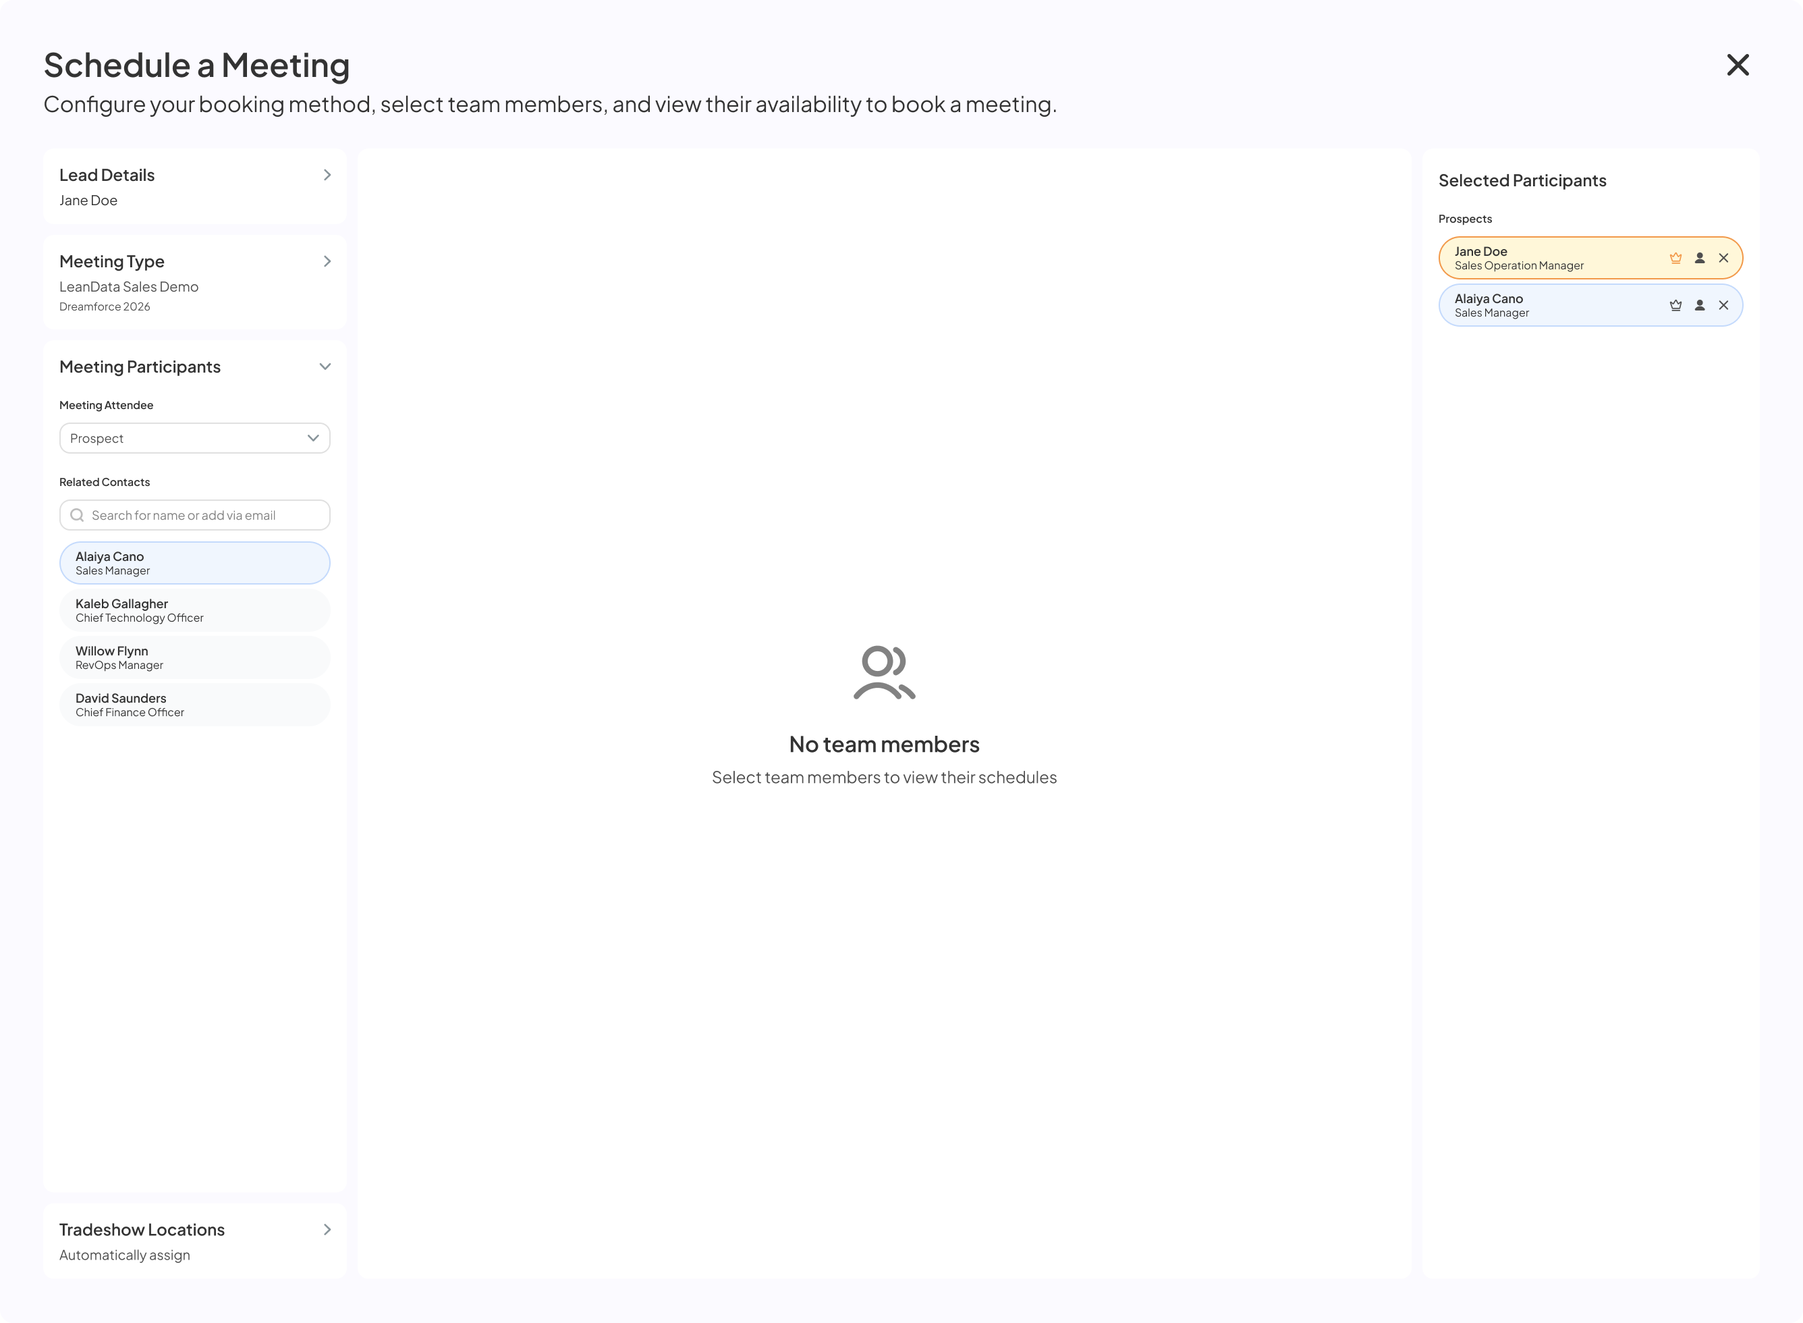Collapse the Meeting Participants section
This screenshot has width=1803, height=1323.
click(x=325, y=367)
